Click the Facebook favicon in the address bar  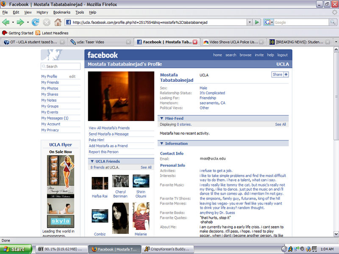pos(69,22)
